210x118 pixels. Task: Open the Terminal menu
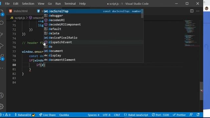pos(70,4)
